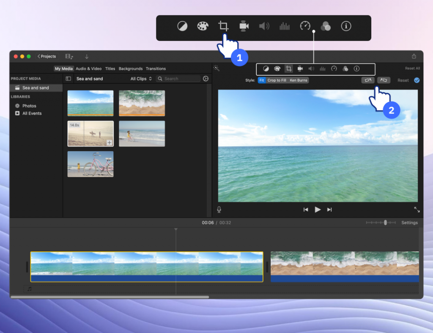Click the magic wand auto-enhance icon
Image resolution: width=433 pixels, height=333 pixels.
coord(216,68)
